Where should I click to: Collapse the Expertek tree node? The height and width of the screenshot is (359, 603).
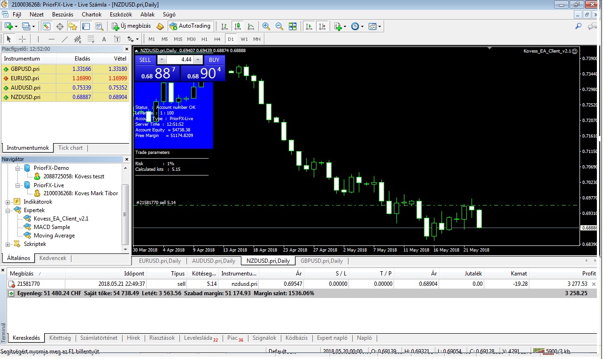point(8,211)
